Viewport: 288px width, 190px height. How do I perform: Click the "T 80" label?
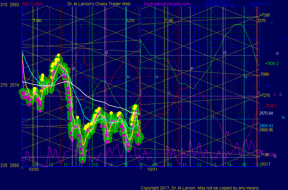click(169, 20)
